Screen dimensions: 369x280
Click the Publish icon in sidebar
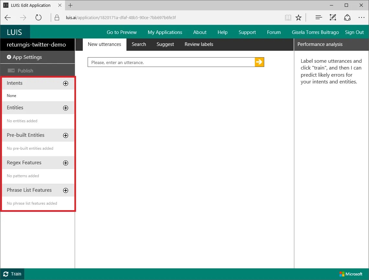click(x=11, y=70)
